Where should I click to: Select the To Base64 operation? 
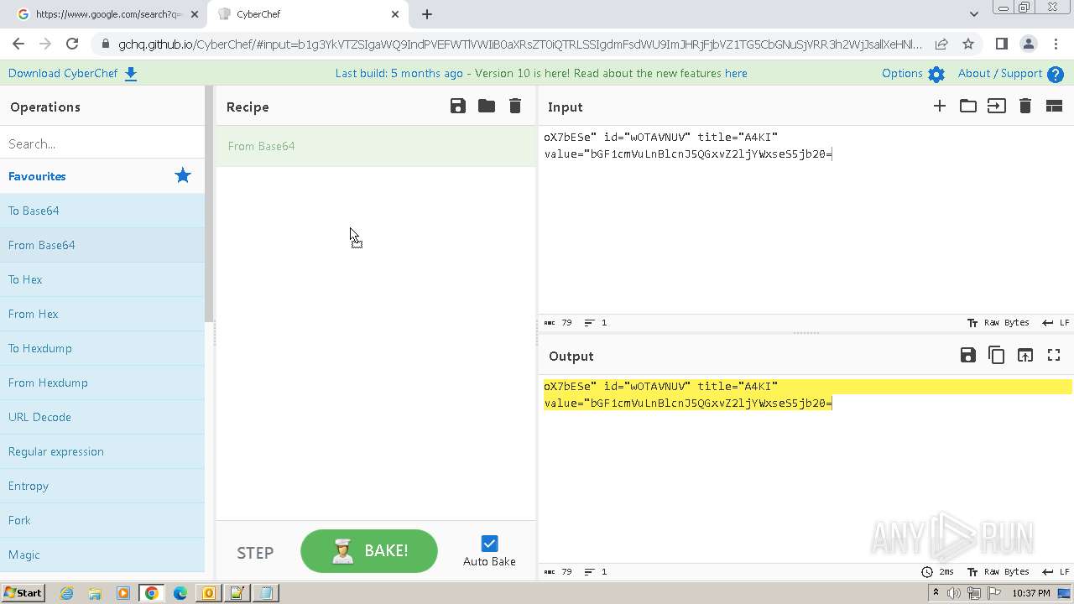[102, 211]
